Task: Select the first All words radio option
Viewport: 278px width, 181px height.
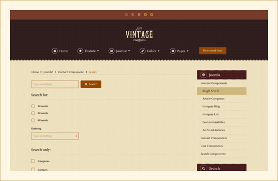Action: click(33, 106)
